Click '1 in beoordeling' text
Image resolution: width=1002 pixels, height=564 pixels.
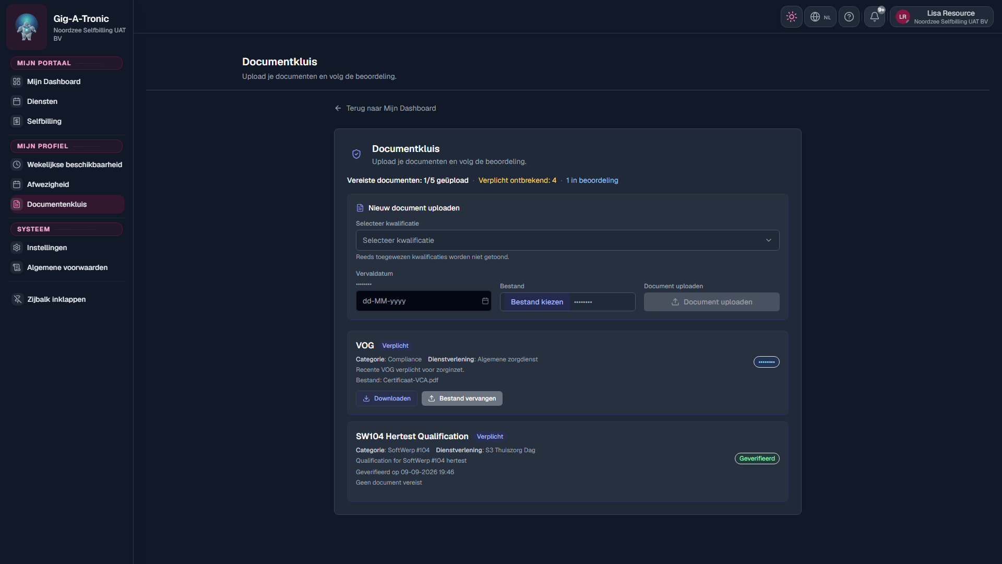click(592, 180)
